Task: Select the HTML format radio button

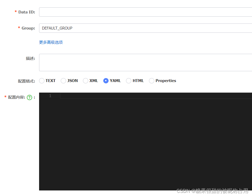Action: (x=129, y=81)
